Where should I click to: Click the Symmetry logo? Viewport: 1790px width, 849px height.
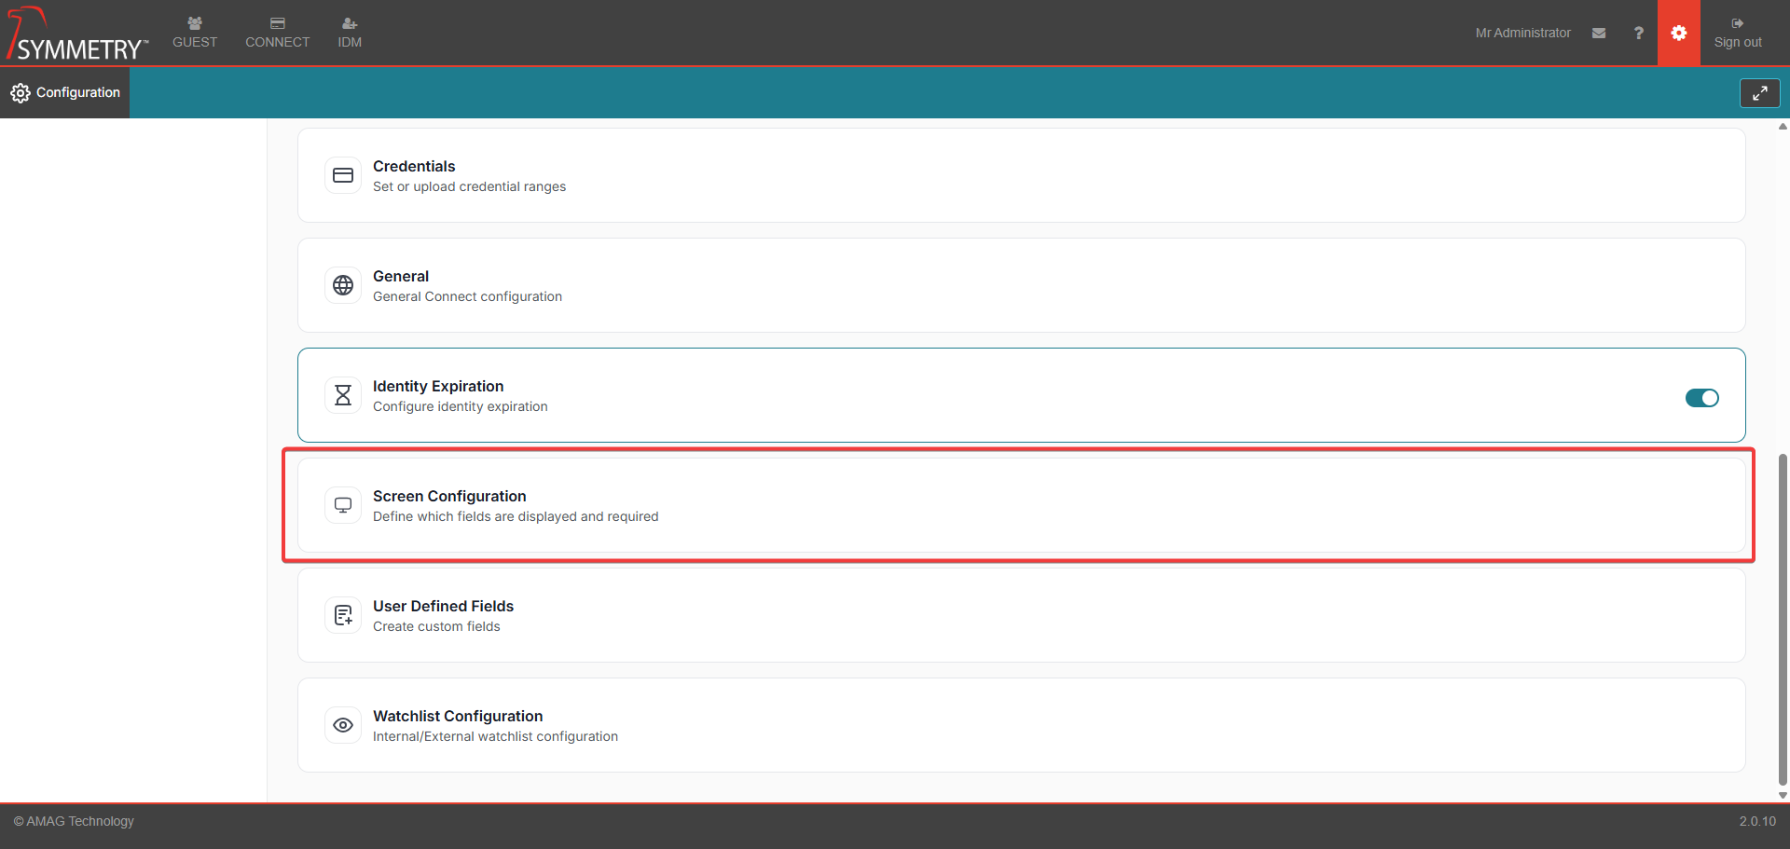click(x=76, y=35)
